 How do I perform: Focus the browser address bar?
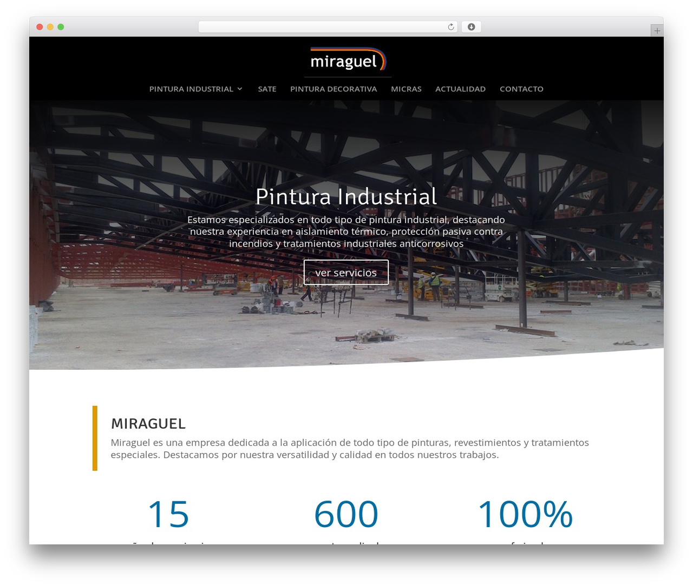[328, 27]
